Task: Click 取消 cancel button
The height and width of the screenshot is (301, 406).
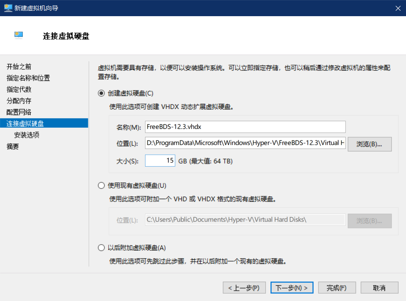Action: pyautogui.click(x=379, y=288)
